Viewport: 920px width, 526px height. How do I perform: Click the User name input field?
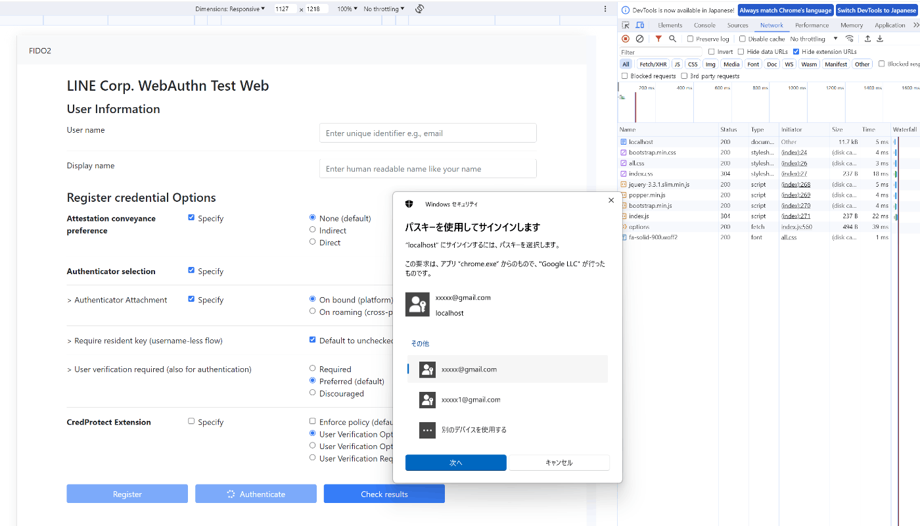tap(428, 133)
